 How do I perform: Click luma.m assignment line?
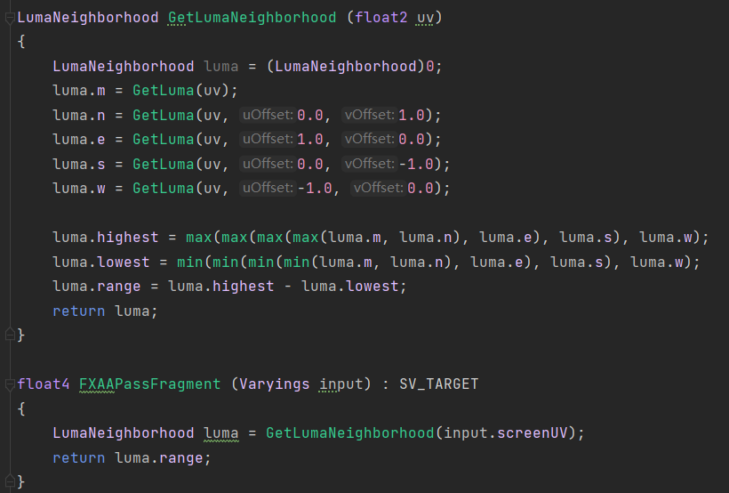tap(145, 90)
